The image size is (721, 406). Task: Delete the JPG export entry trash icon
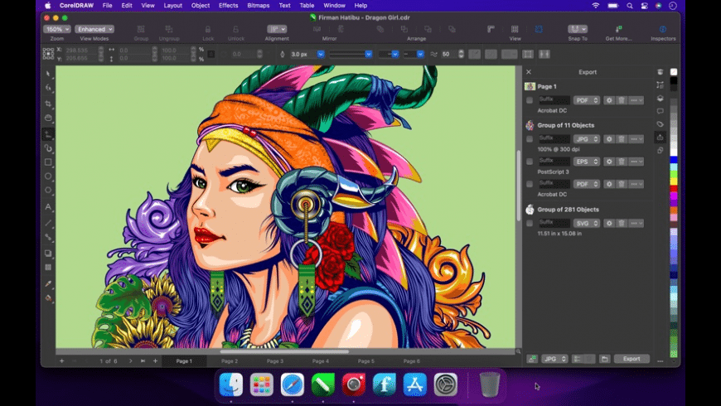click(622, 139)
